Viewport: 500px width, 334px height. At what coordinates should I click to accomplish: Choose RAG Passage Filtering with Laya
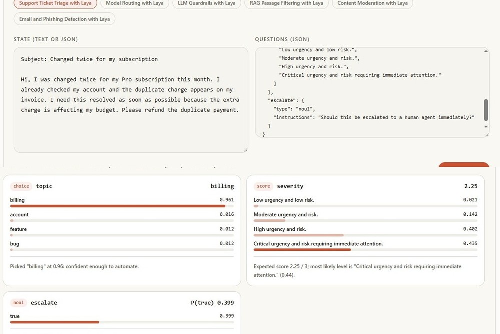click(286, 3)
